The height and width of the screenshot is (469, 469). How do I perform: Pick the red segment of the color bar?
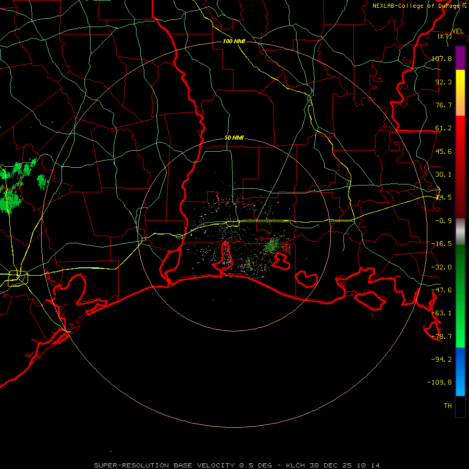460,167
